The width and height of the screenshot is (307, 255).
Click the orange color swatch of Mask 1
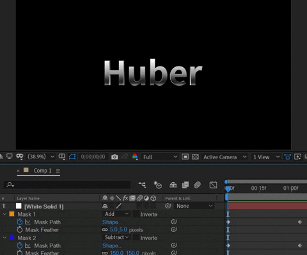[12, 214]
